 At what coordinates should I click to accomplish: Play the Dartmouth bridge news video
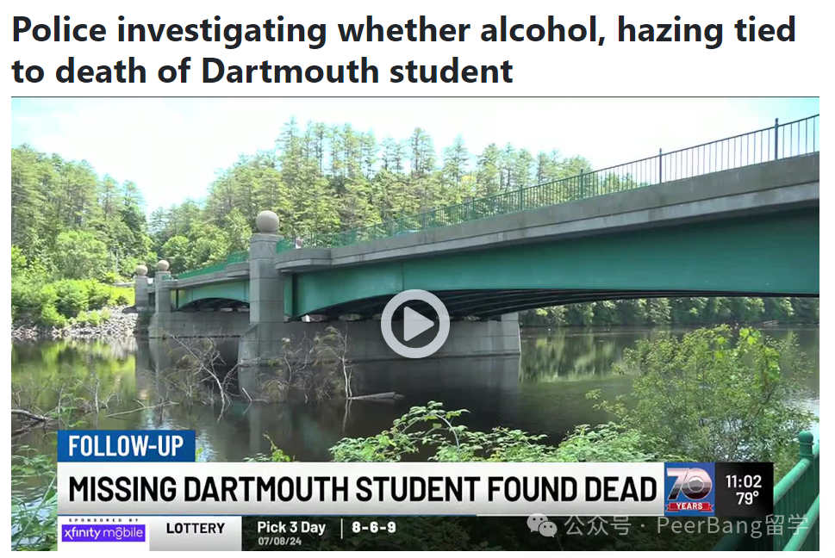[414, 324]
